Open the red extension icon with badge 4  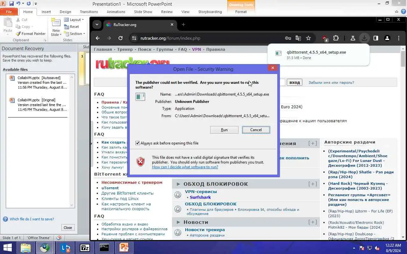(325, 38)
